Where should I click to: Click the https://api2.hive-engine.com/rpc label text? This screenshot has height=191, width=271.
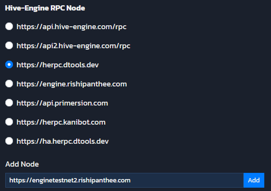pyautogui.click(x=73, y=46)
